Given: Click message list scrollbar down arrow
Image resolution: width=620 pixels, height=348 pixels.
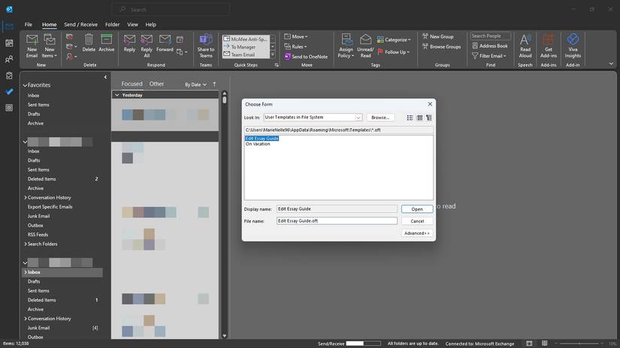Looking at the screenshot, I should click(224, 336).
